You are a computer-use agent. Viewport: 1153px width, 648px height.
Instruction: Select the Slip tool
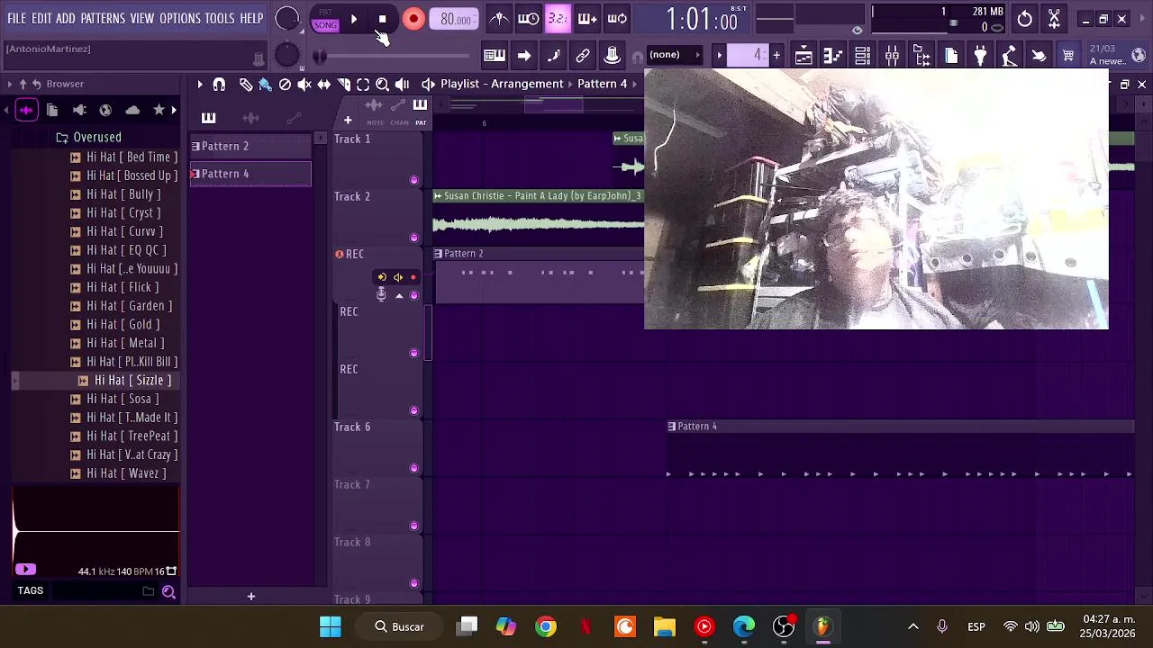[323, 84]
